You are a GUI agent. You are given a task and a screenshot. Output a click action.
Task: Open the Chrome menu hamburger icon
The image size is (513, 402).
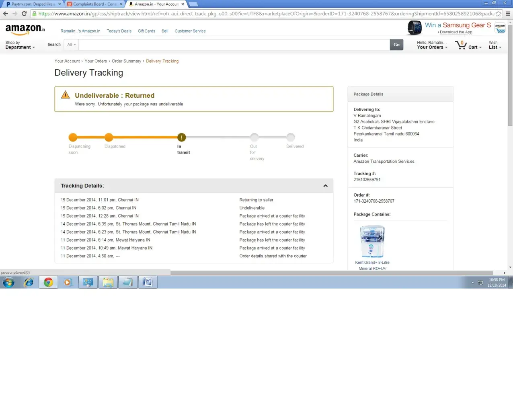(508, 14)
